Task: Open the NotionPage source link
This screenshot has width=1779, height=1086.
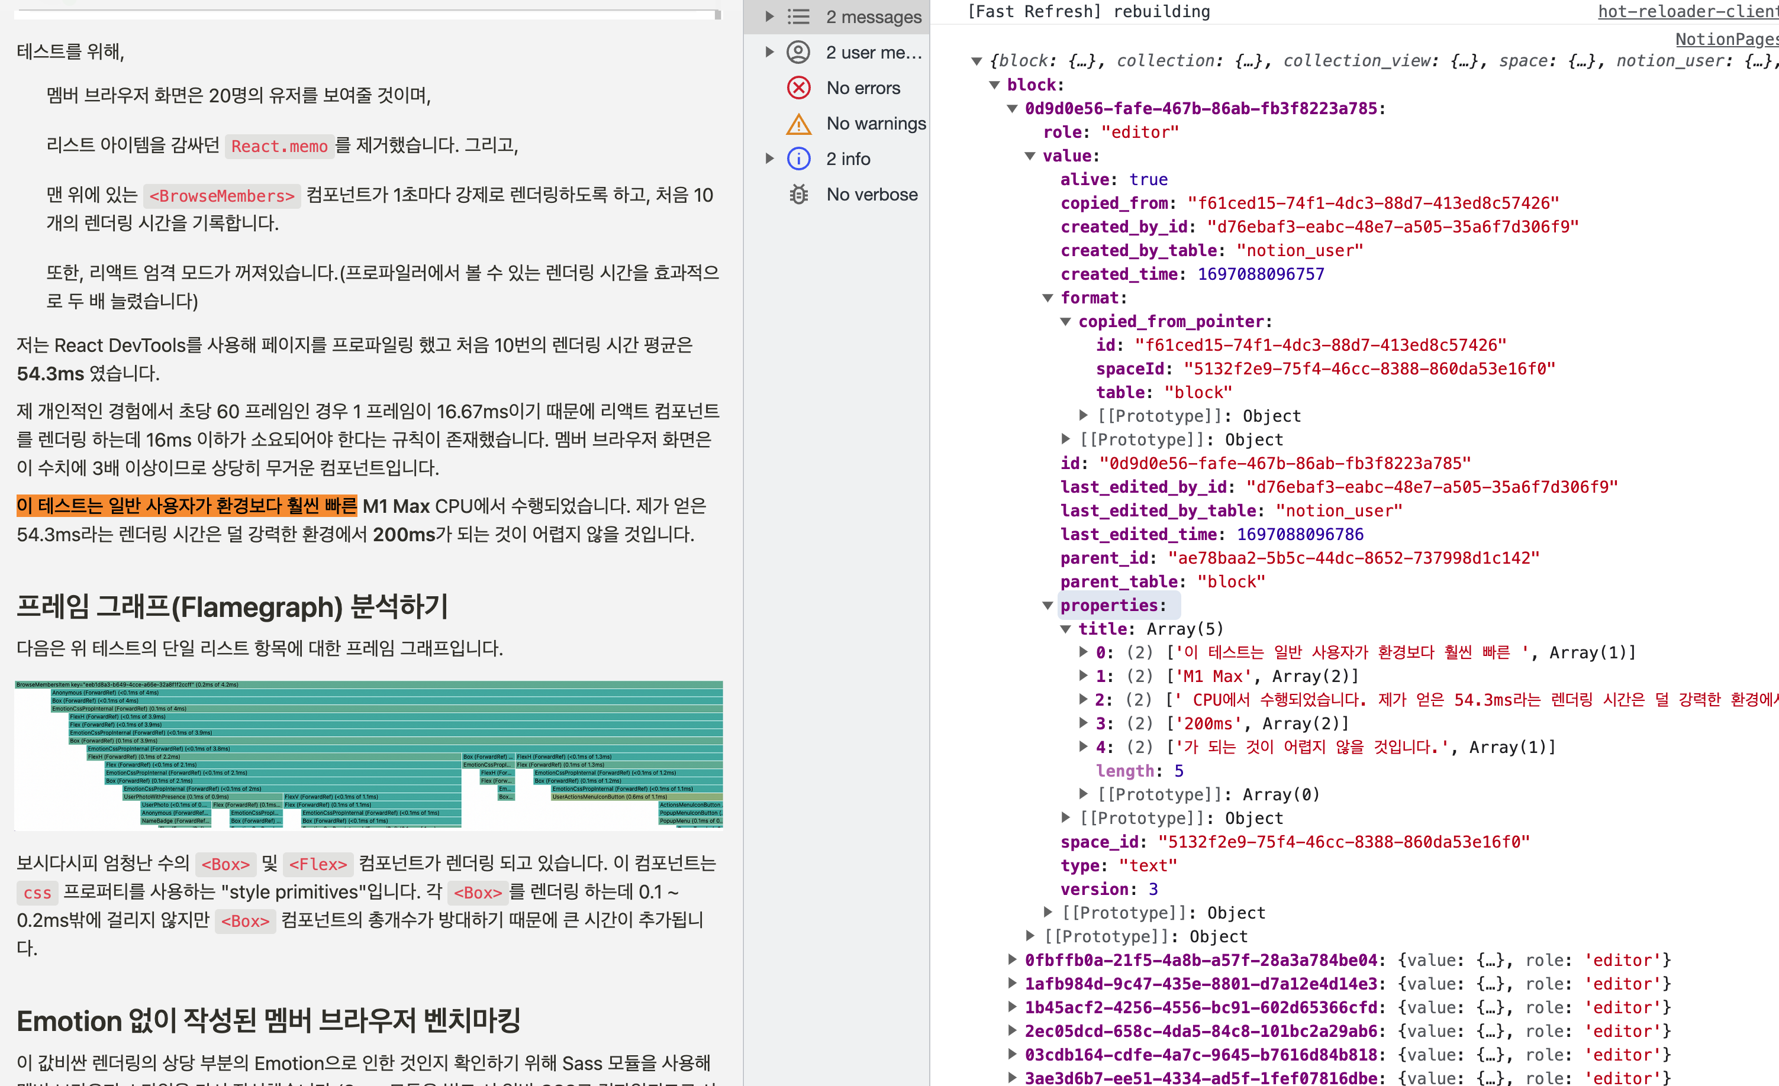Action: coord(1726,39)
